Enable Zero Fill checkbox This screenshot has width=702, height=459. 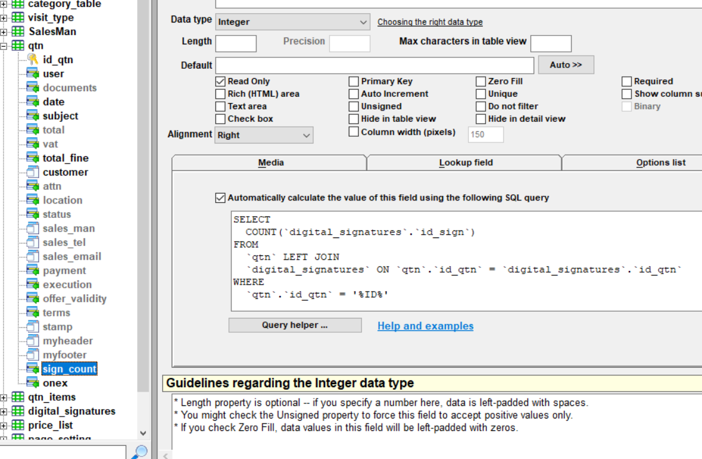[481, 81]
